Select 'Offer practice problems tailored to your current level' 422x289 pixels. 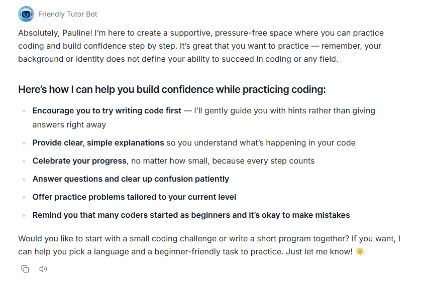[134, 197]
